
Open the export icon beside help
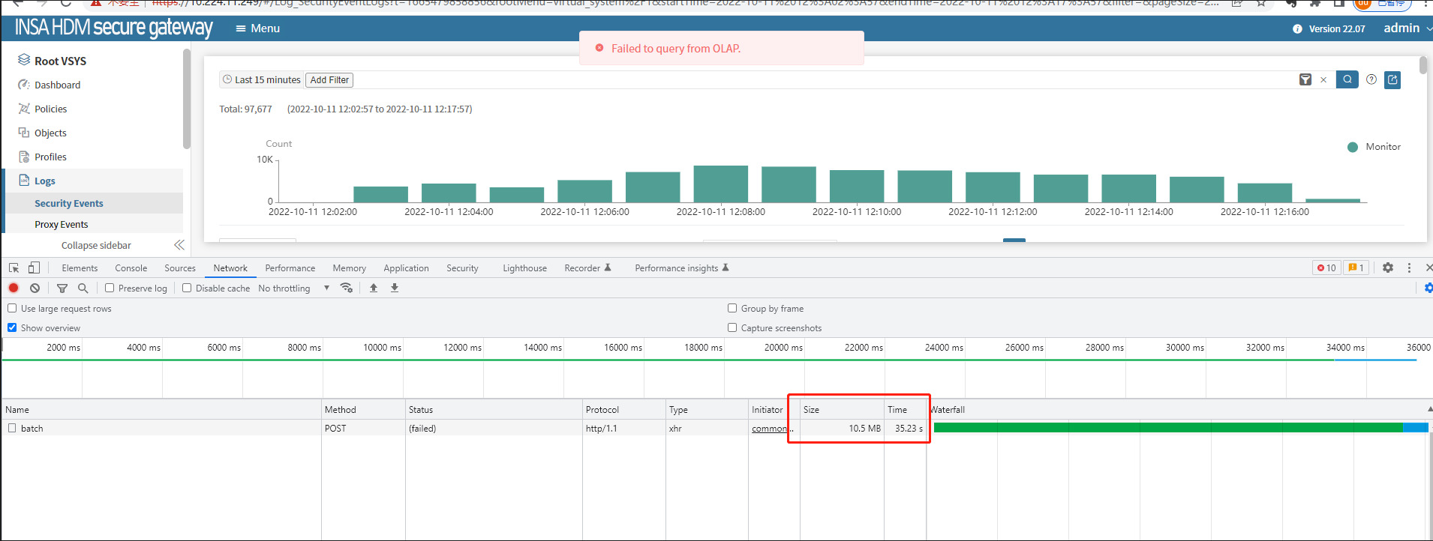[1392, 79]
